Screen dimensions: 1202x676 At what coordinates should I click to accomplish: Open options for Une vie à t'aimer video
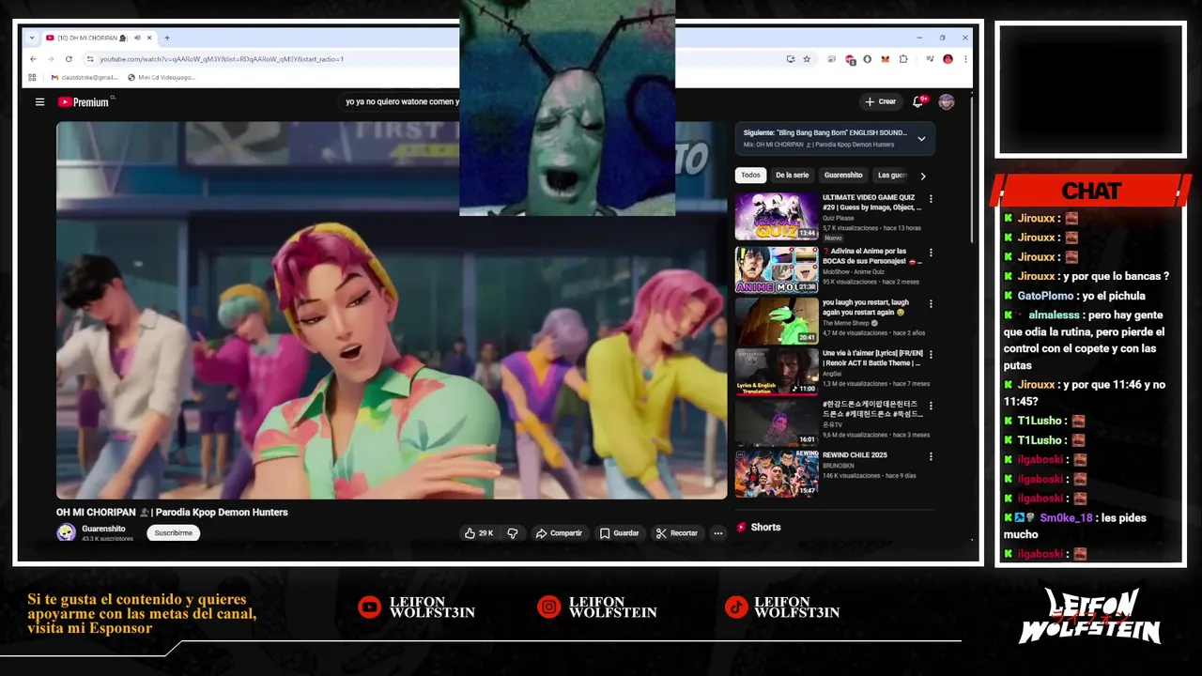tap(931, 355)
